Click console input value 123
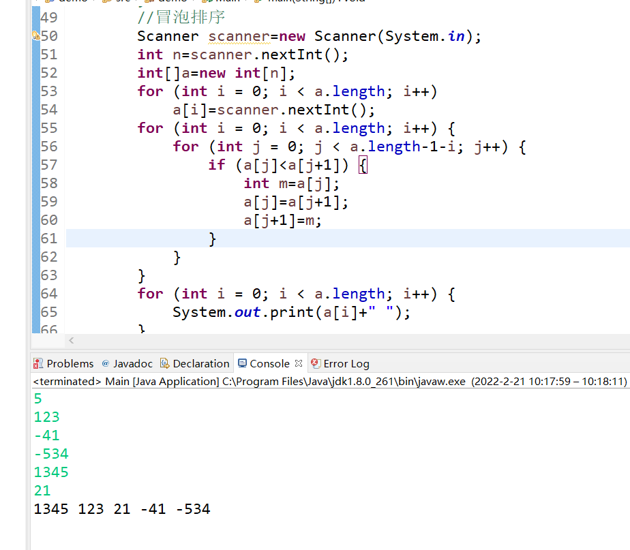The width and height of the screenshot is (630, 550). coord(46,417)
